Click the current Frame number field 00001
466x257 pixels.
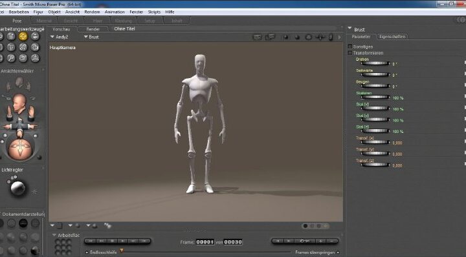point(205,242)
